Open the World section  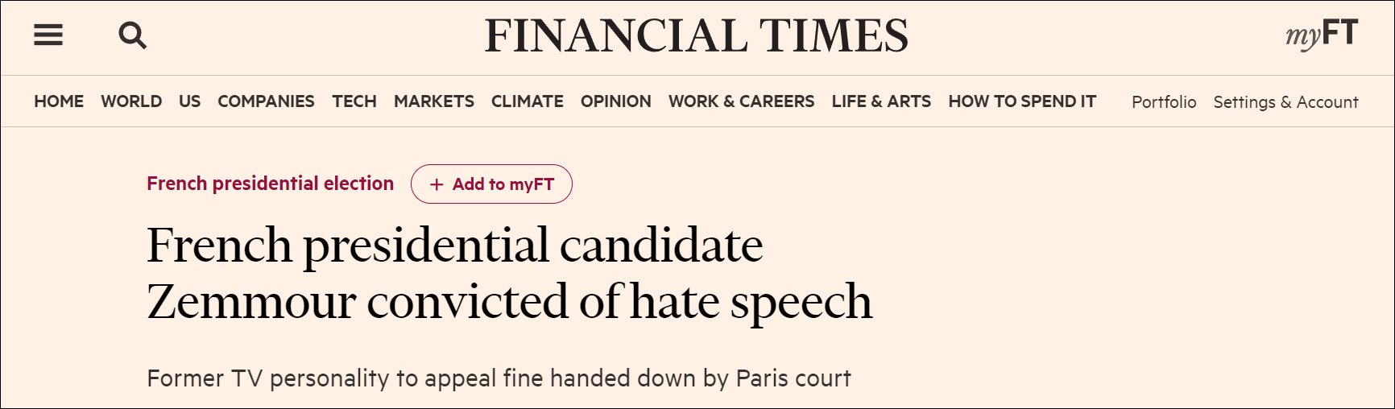tap(131, 101)
